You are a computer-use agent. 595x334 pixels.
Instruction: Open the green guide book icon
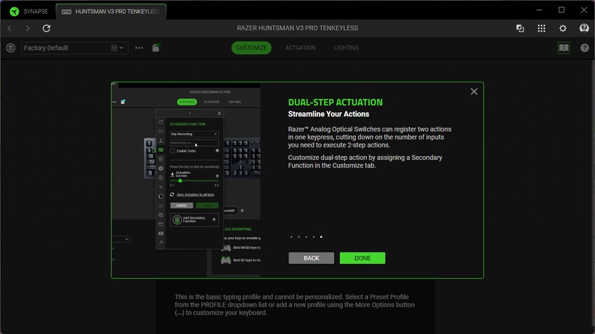click(x=563, y=48)
